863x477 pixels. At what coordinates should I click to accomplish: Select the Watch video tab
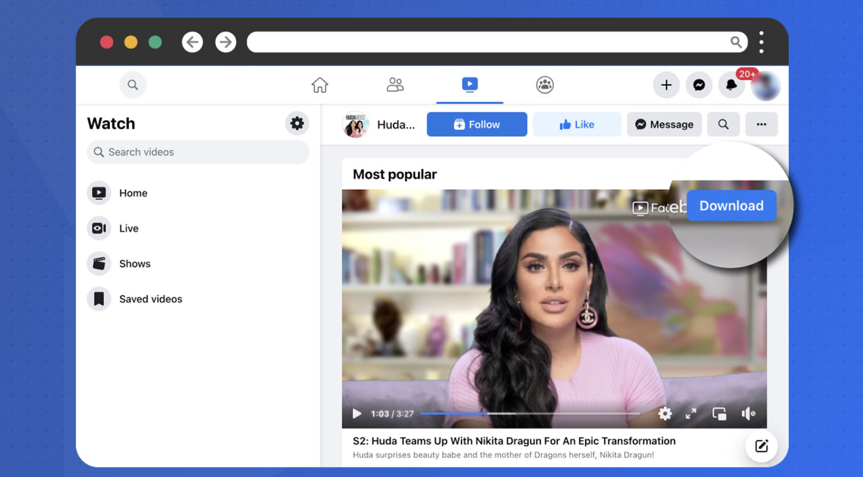coord(469,85)
